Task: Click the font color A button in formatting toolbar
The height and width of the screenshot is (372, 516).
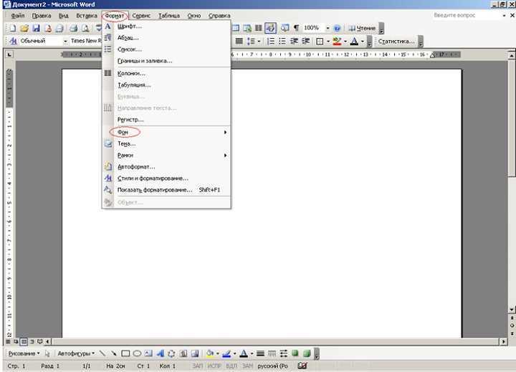Action: coord(354,41)
